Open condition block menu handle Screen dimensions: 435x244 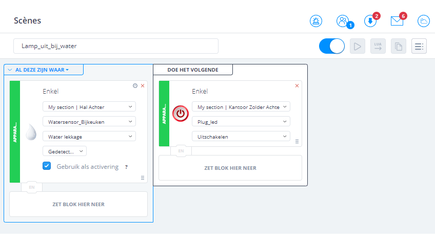click(x=143, y=178)
